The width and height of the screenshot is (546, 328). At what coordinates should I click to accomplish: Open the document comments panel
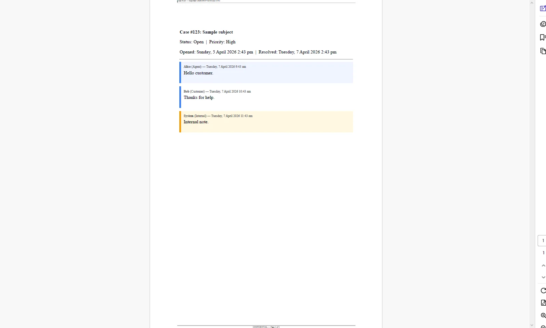543,24
